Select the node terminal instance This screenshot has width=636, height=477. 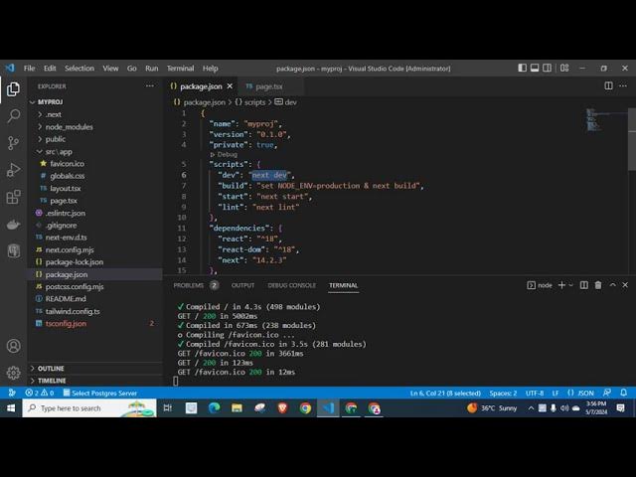(x=540, y=285)
